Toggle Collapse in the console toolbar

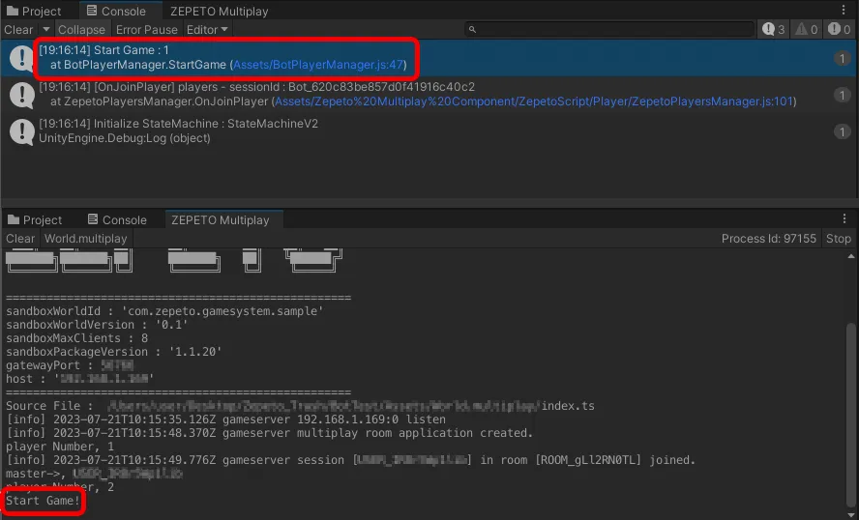click(81, 30)
